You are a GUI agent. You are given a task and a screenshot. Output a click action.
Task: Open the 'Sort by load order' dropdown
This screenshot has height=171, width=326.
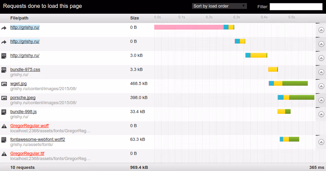(220, 6)
